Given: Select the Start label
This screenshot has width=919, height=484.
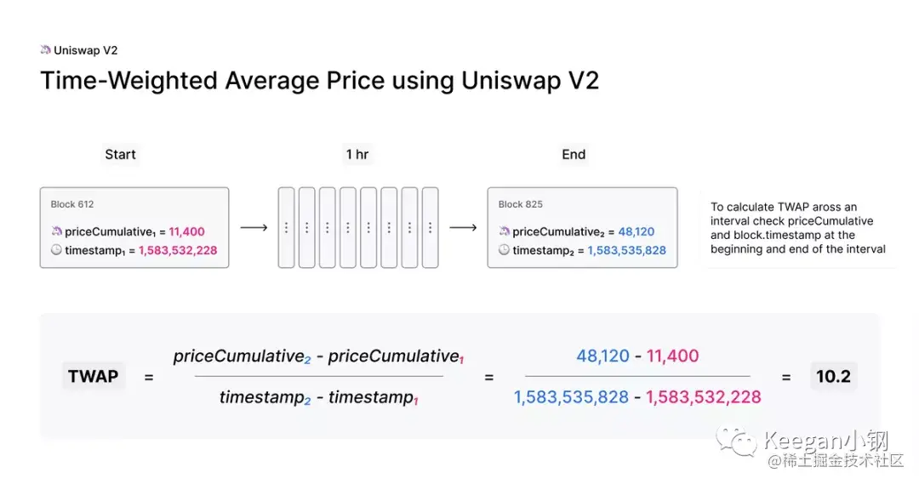Looking at the screenshot, I should (x=120, y=154).
